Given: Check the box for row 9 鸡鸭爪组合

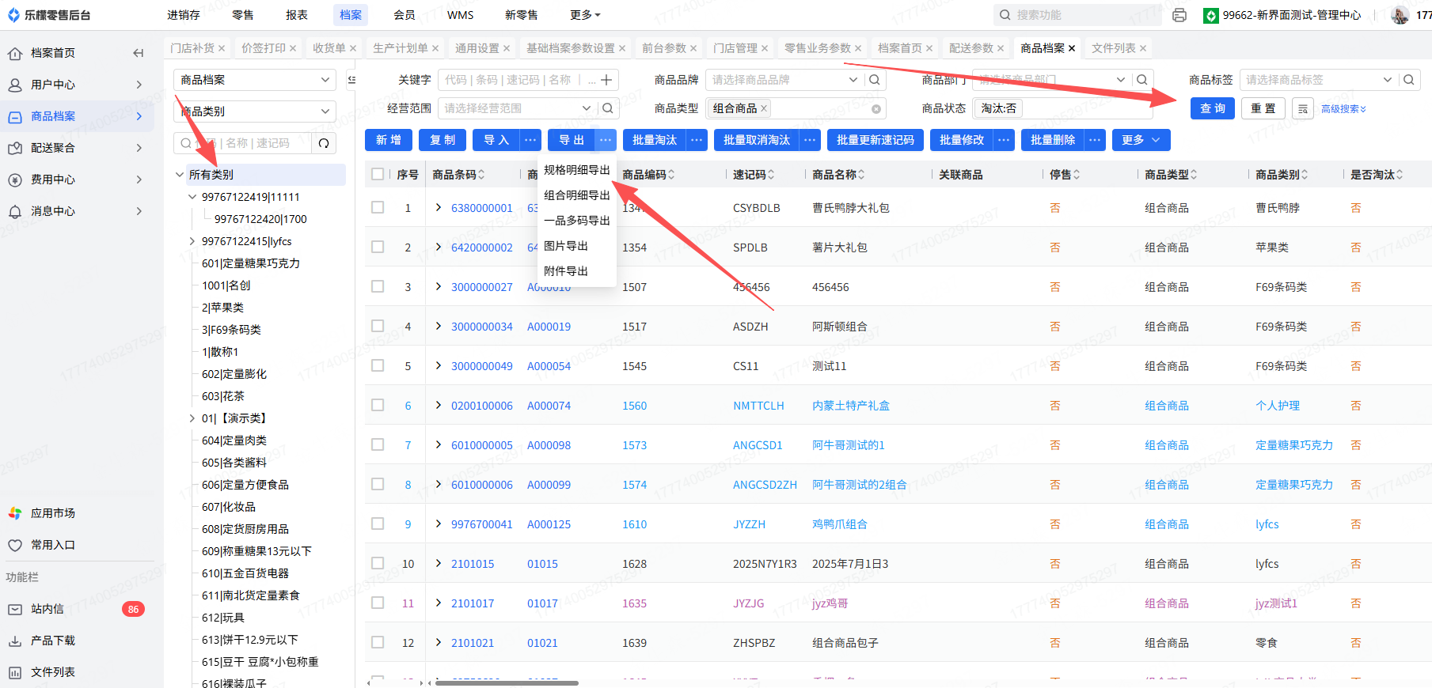Looking at the screenshot, I should (378, 524).
